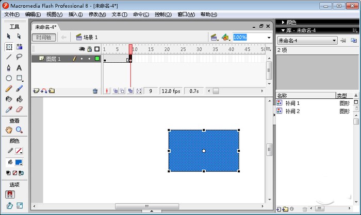Select the Zoom magnifier tool

pyautogui.click(x=19, y=130)
